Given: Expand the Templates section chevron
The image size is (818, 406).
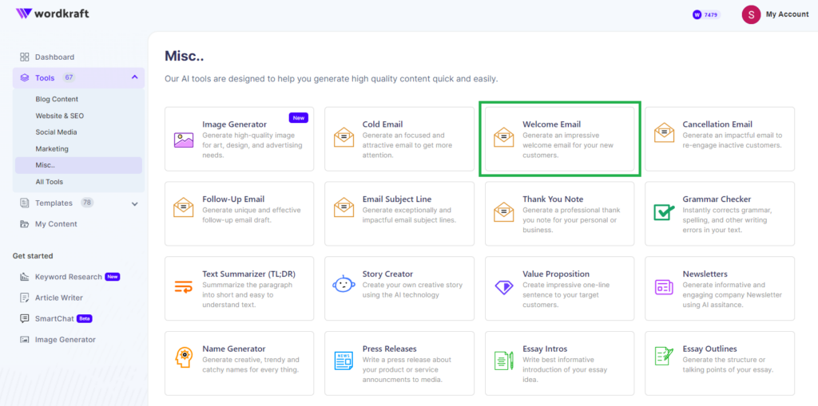Looking at the screenshot, I should click(134, 203).
